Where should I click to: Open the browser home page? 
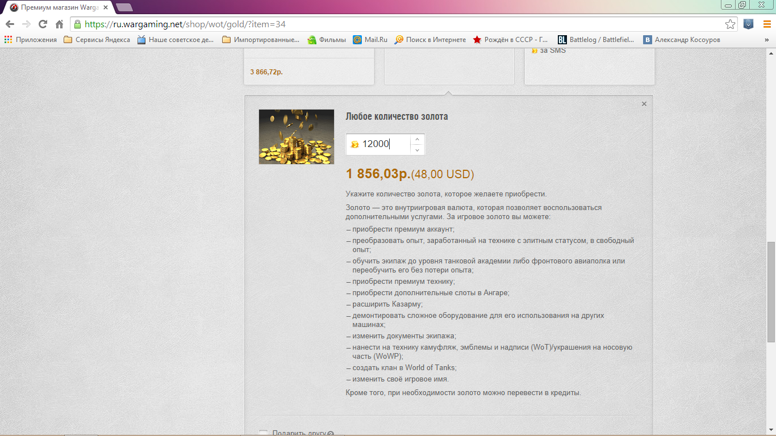tap(59, 24)
